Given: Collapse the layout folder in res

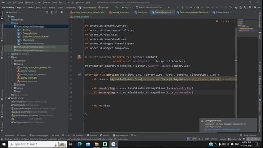Looking at the screenshot, I should click(x=12, y=64).
